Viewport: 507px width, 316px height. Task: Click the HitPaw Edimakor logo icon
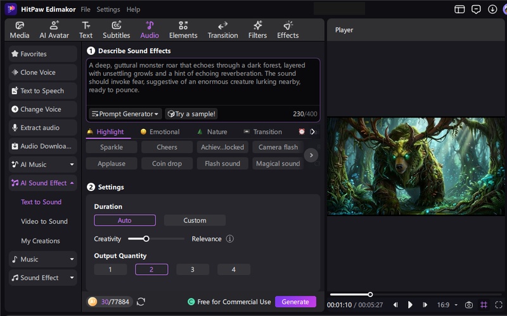pos(11,9)
